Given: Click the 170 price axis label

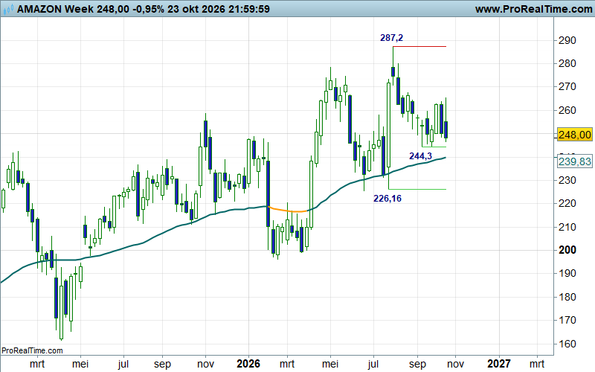Looking at the screenshot, I should pyautogui.click(x=567, y=320).
